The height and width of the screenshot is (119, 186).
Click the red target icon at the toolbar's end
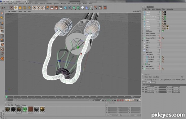pyautogui.click(x=105, y=8)
